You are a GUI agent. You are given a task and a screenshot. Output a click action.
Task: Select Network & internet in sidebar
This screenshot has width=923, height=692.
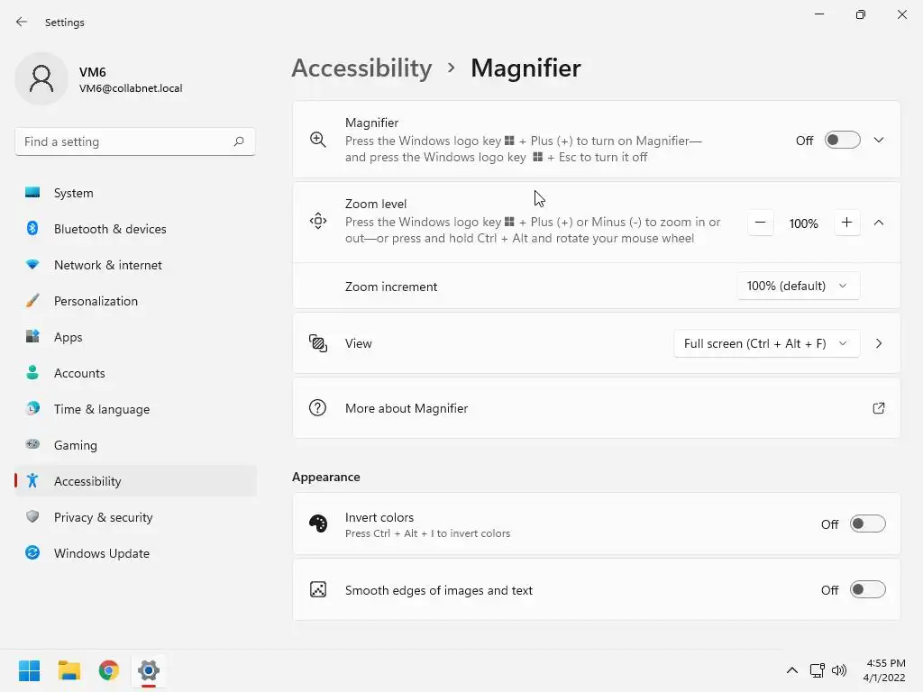108,265
